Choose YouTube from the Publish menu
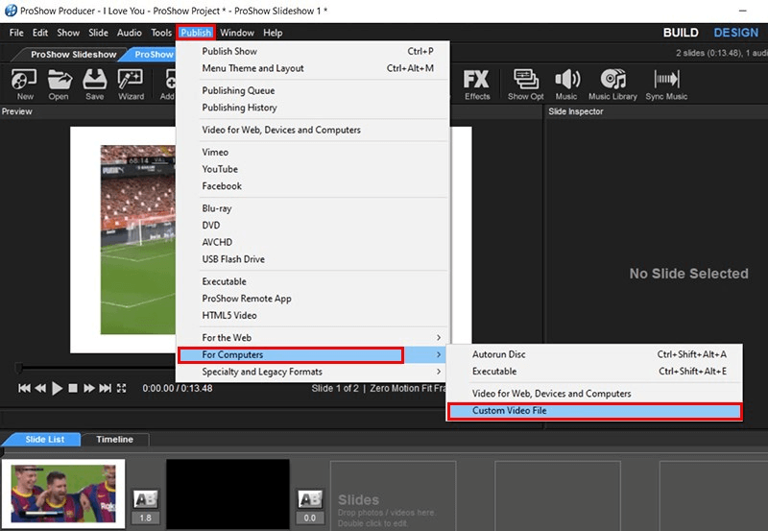The width and height of the screenshot is (768, 531). point(220,169)
